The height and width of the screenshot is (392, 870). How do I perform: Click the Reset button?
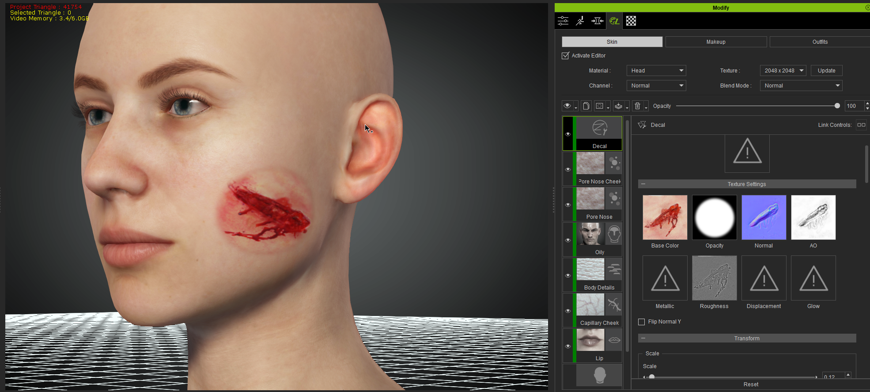(751, 384)
